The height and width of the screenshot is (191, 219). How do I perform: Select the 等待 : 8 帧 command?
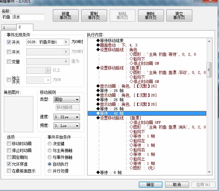click(x=109, y=172)
